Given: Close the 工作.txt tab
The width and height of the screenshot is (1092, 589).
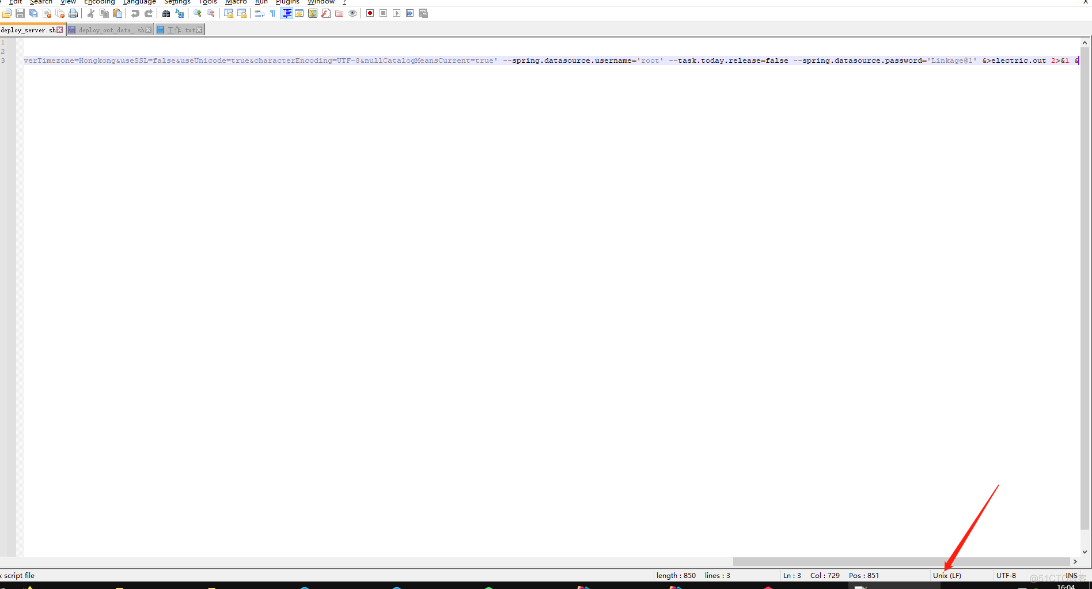Looking at the screenshot, I should [x=199, y=30].
